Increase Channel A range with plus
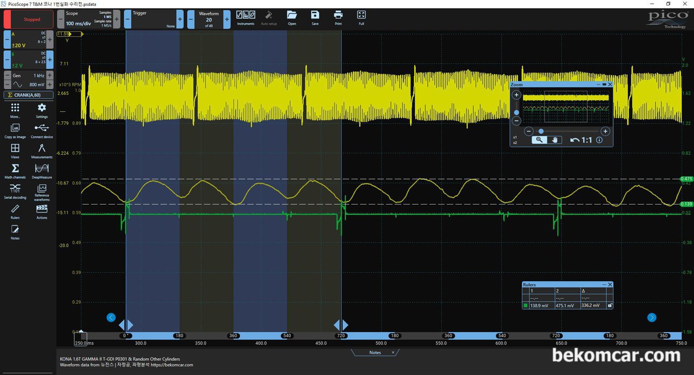The width and height of the screenshot is (694, 375). click(50, 40)
